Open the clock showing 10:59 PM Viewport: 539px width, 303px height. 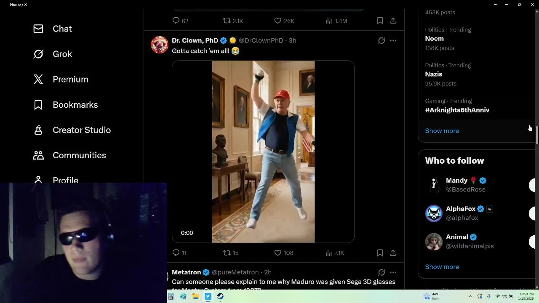(527, 296)
